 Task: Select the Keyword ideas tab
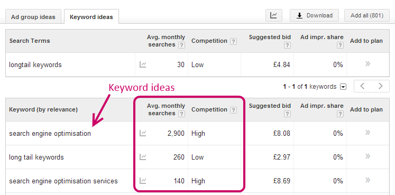tap(91, 17)
